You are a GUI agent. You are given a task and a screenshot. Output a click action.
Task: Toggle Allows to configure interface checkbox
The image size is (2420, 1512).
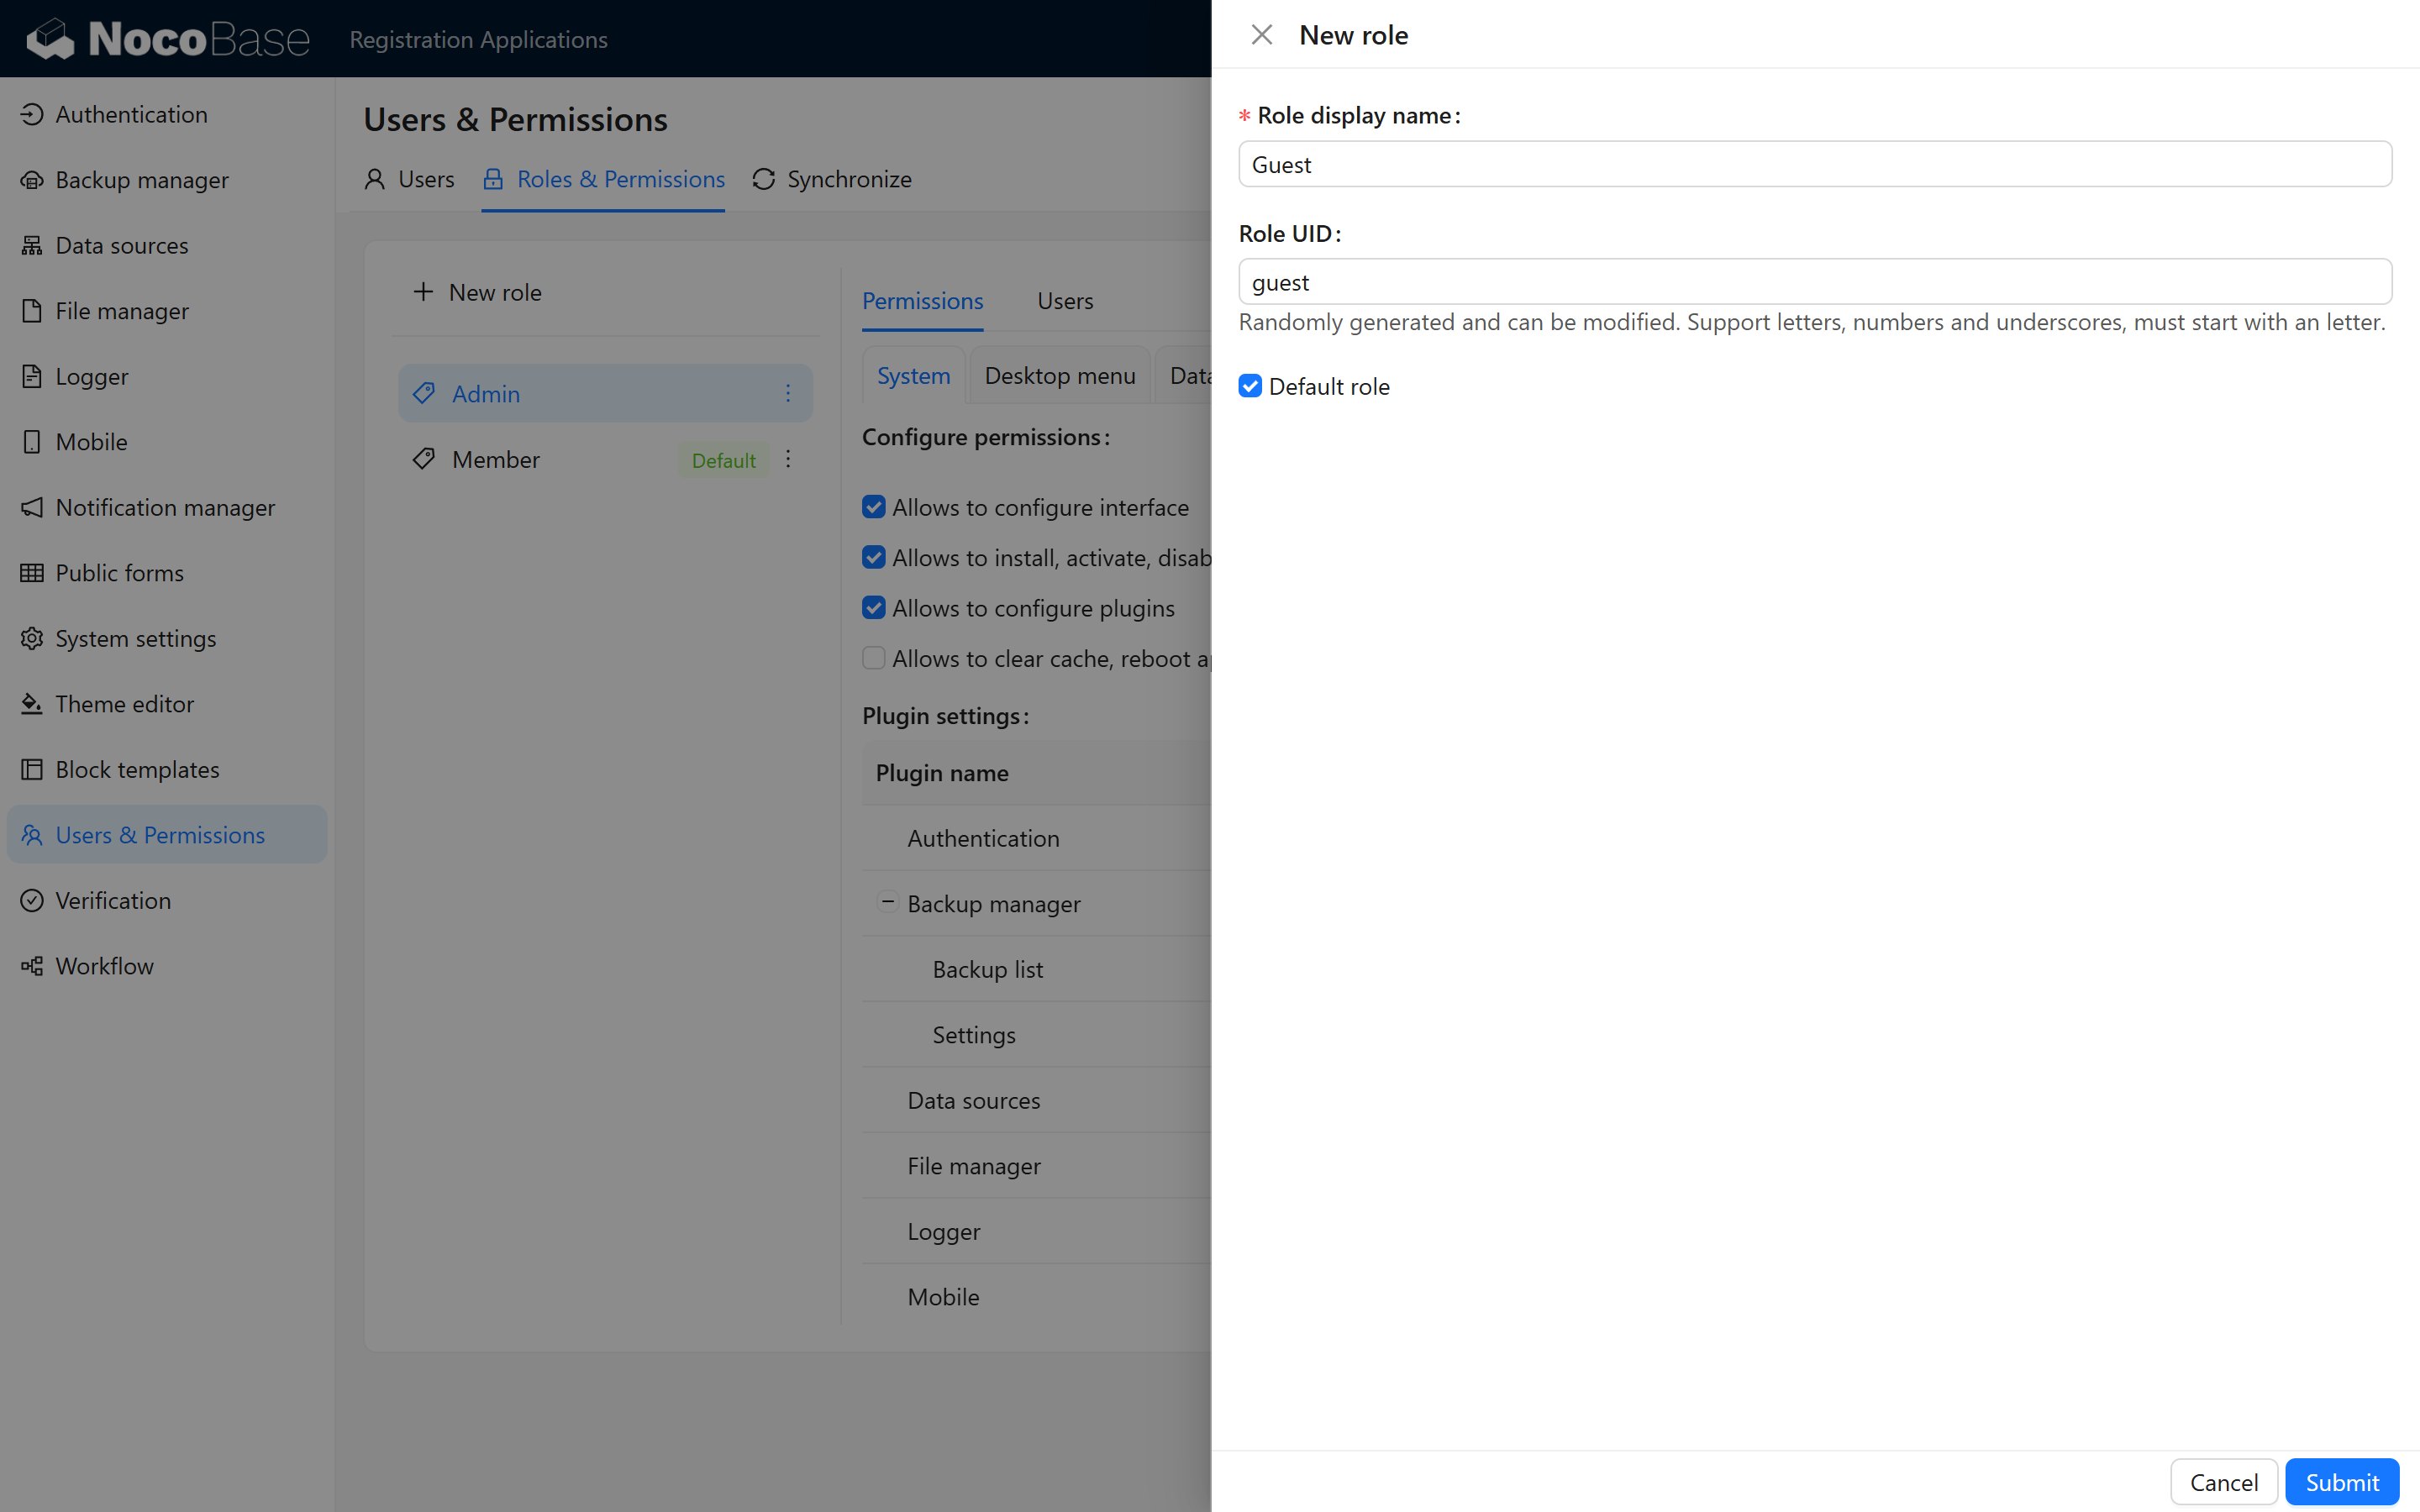click(x=874, y=507)
